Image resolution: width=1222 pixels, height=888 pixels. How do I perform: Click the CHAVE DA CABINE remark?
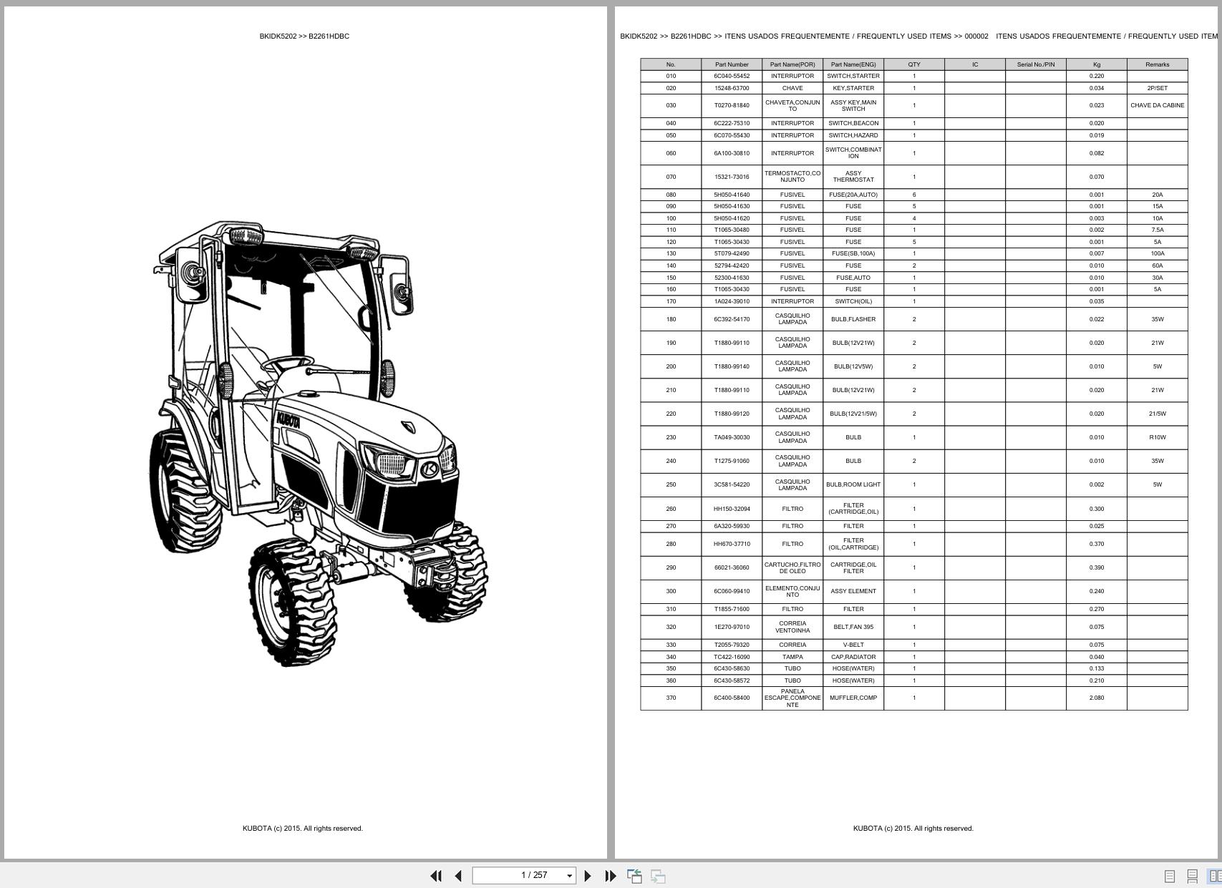pos(1158,105)
